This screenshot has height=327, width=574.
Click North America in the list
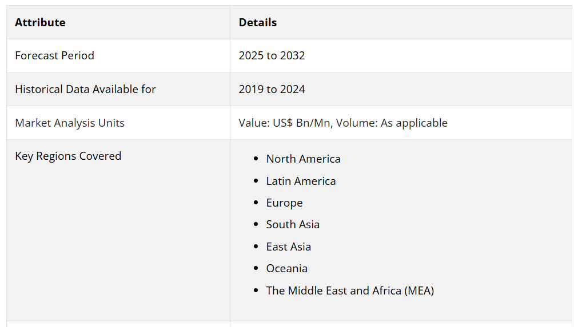pyautogui.click(x=303, y=159)
